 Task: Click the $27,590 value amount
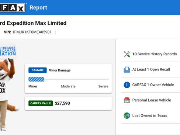tap(62, 103)
